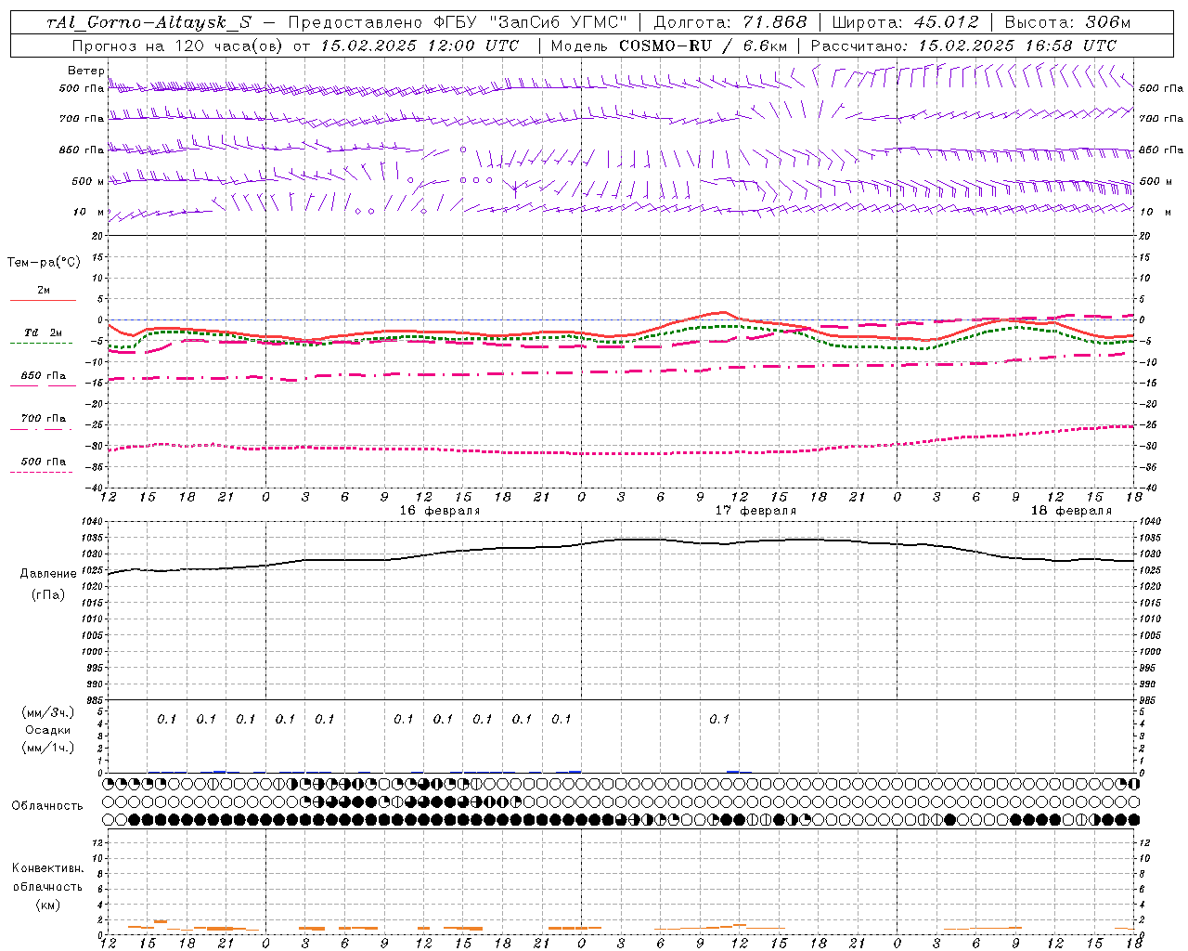Click the 16 февраля date label

[x=440, y=511]
